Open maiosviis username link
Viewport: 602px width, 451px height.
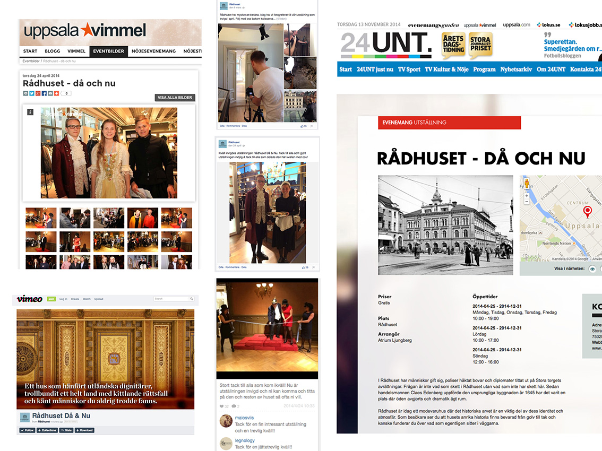click(244, 418)
